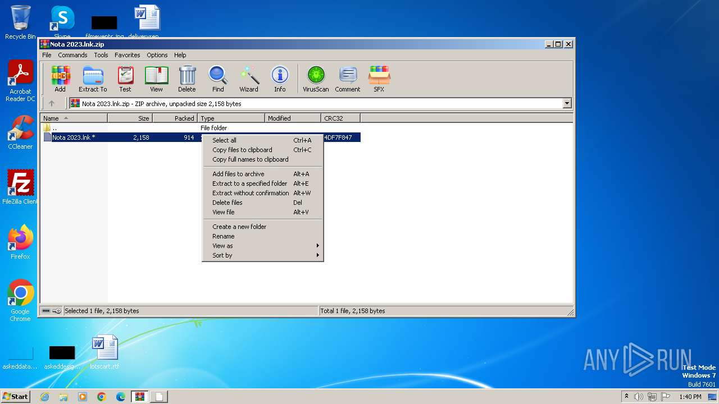Image resolution: width=719 pixels, height=404 pixels.
Task: Click the Extract To toolbar icon
Action: click(93, 79)
